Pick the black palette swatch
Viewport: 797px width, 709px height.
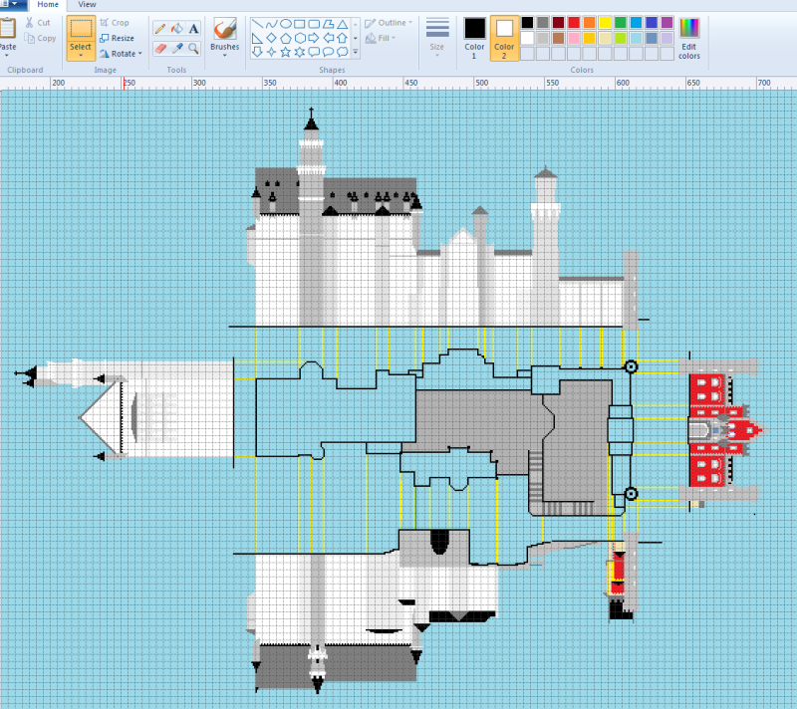pyautogui.click(x=528, y=22)
